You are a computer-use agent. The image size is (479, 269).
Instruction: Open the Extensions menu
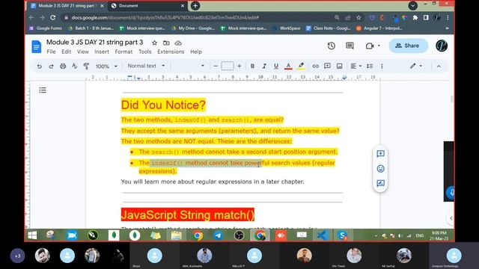point(171,52)
